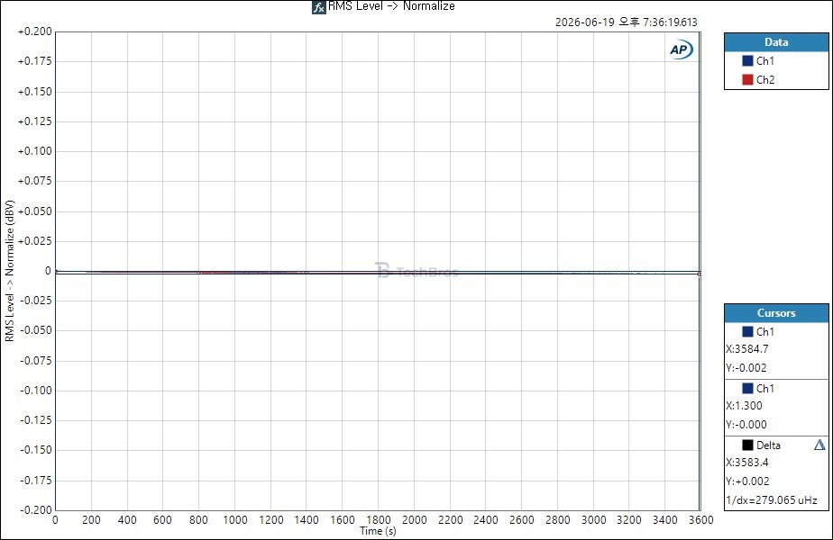Screen dimensions: 833x540
Task: Click the RMS Level -> Normalize (dBV) axis label
Action: click(10, 271)
